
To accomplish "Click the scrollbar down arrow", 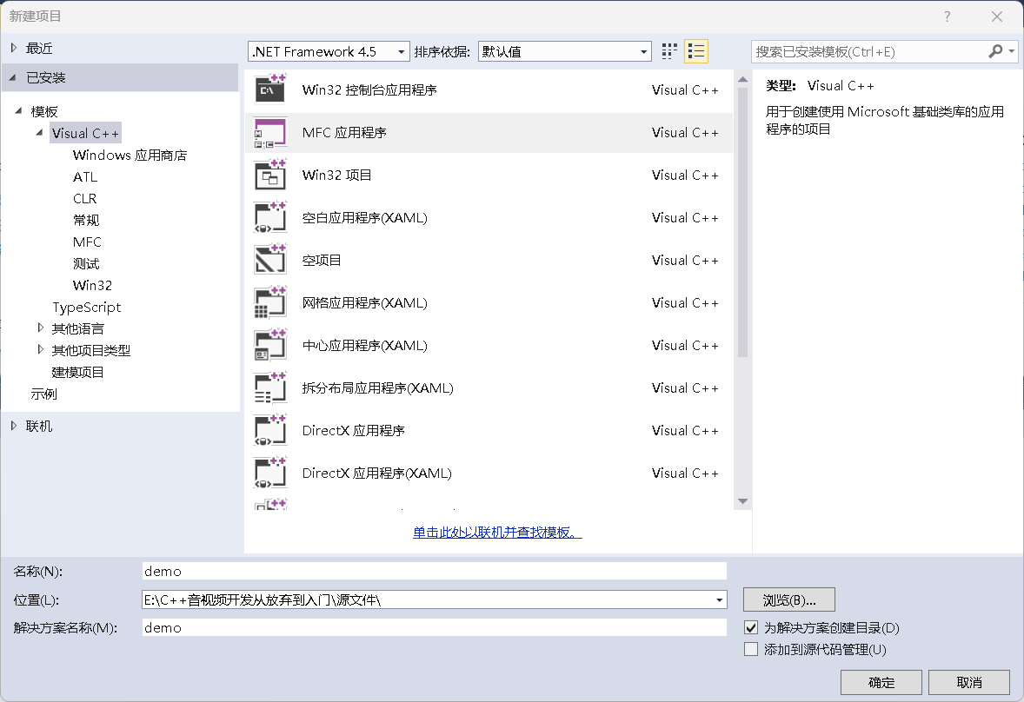I will pos(742,501).
